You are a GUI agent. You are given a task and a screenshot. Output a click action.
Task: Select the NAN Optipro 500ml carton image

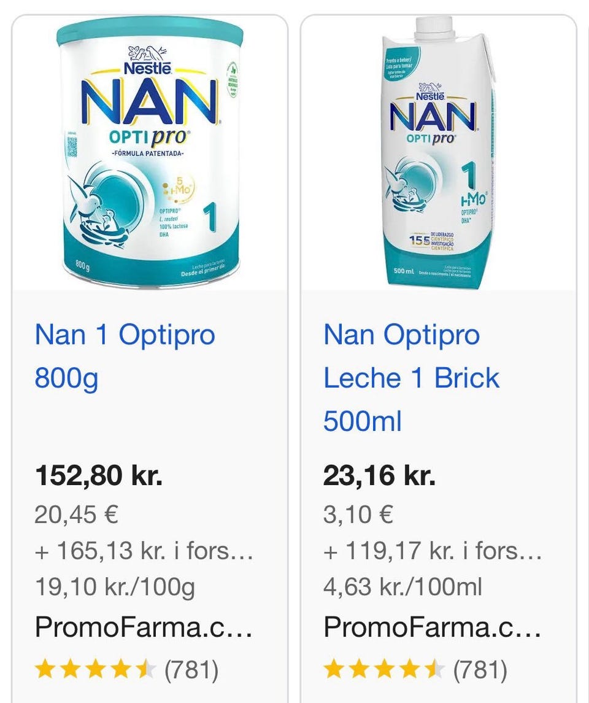(438, 153)
